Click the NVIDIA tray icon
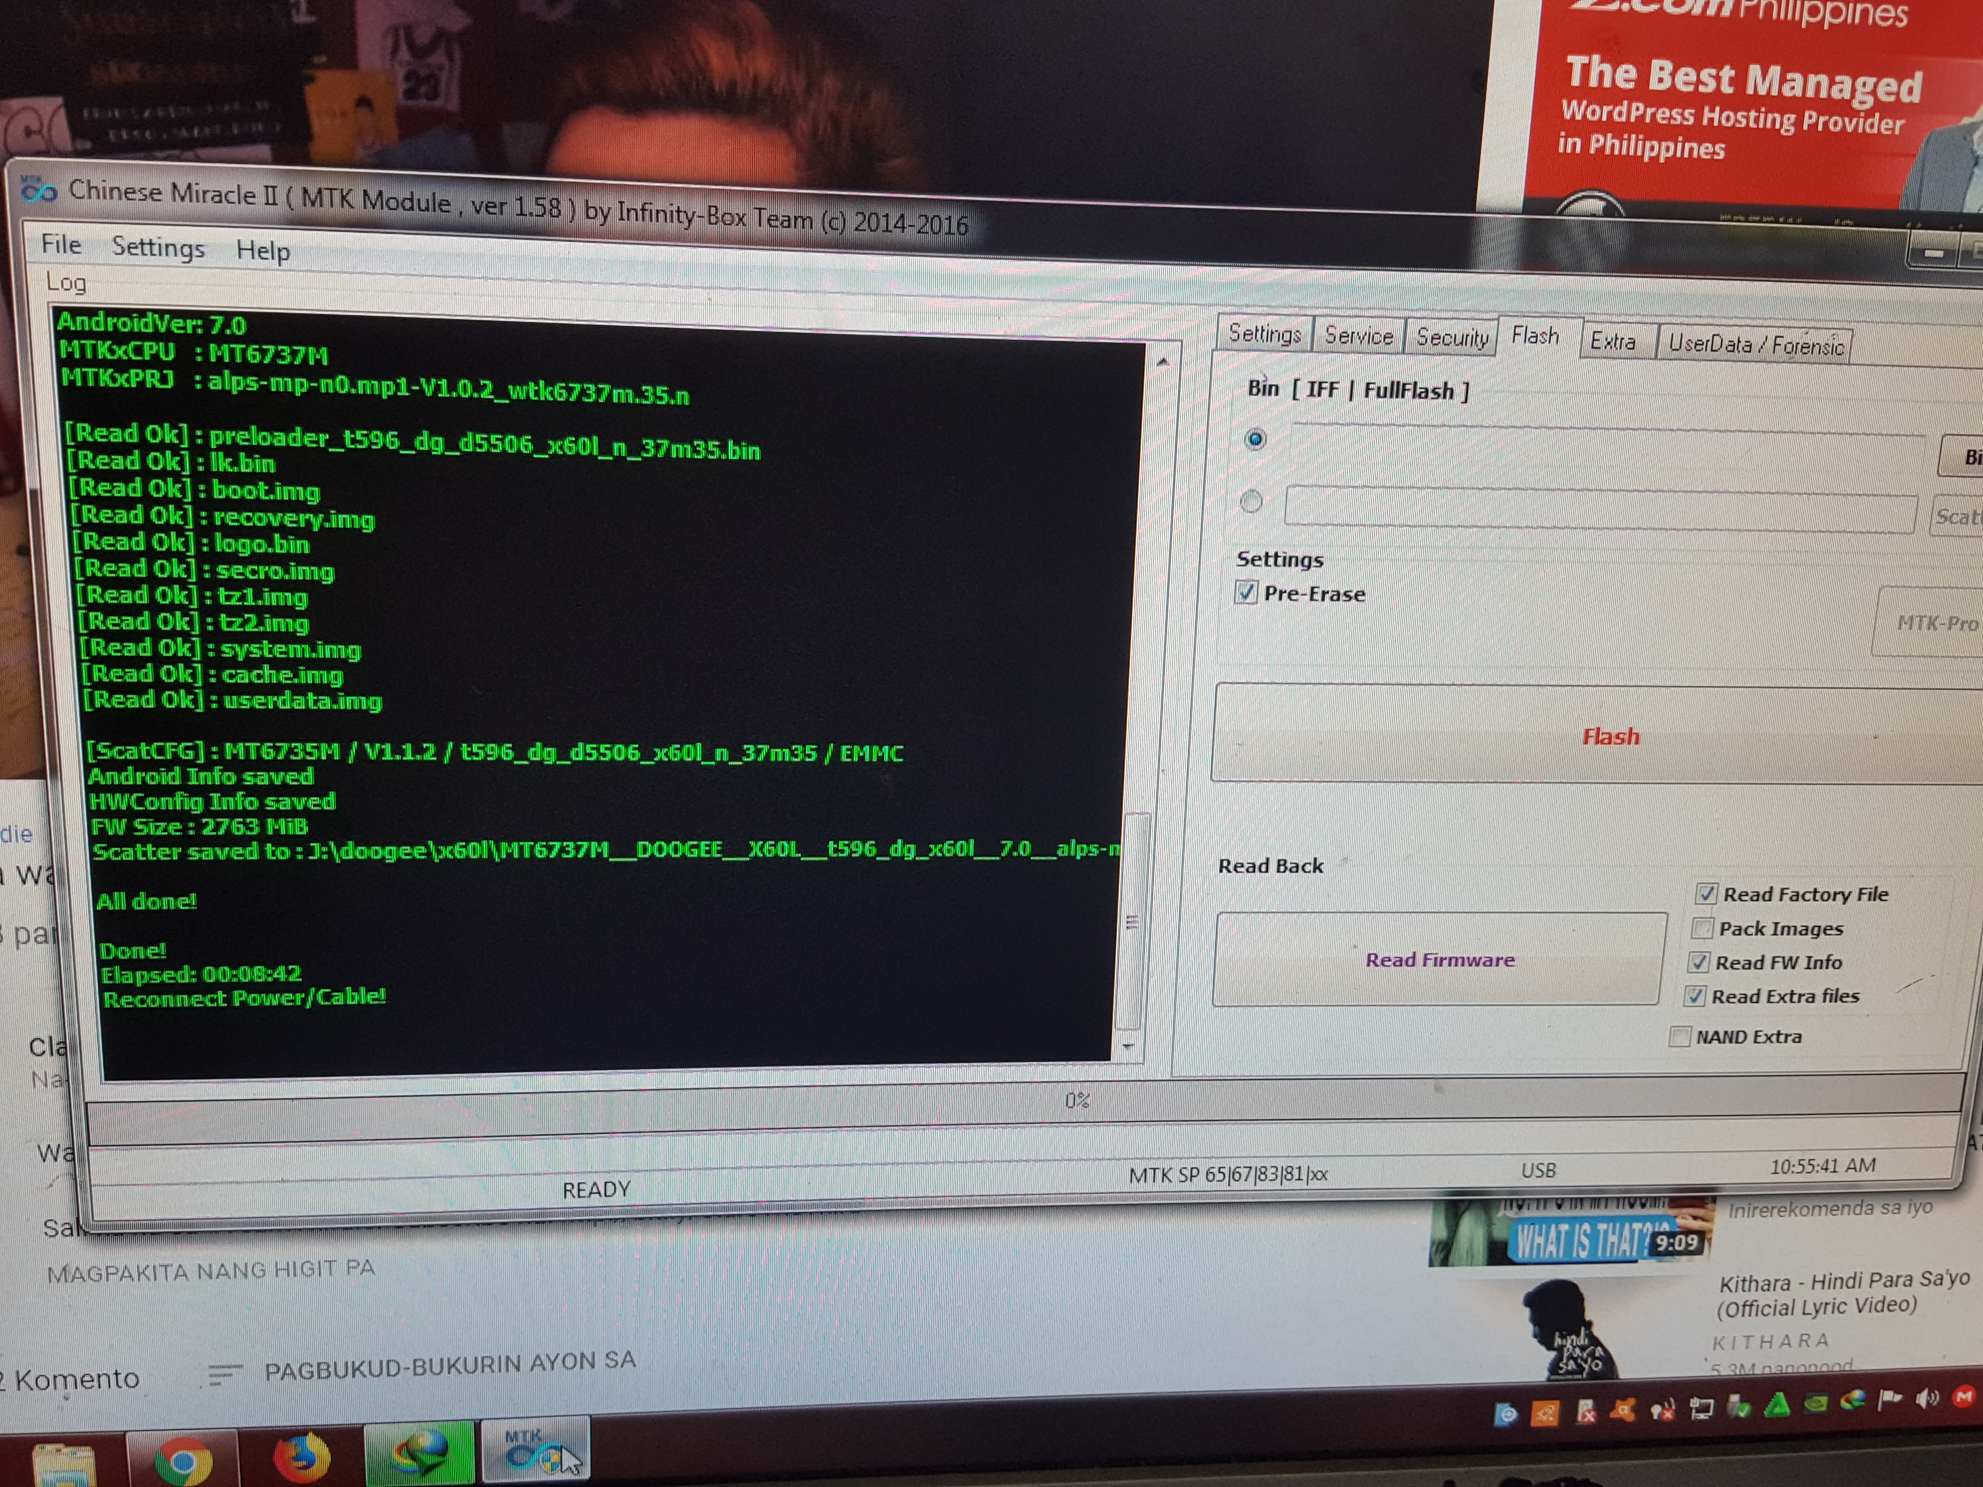Image resolution: width=1983 pixels, height=1487 pixels. click(1815, 1403)
